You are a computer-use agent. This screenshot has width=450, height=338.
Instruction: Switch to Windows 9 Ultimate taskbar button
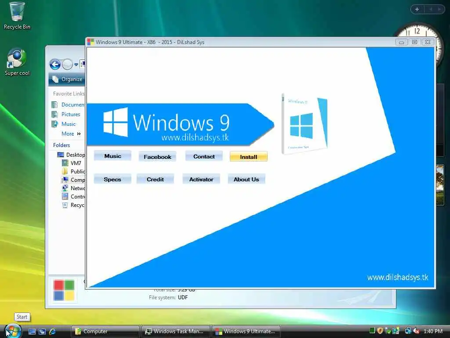point(246,331)
